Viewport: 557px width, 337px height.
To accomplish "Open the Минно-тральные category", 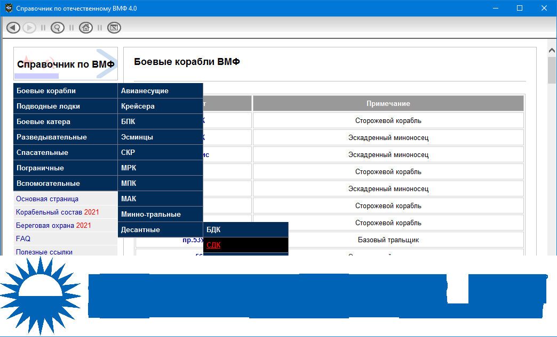I will coord(160,215).
